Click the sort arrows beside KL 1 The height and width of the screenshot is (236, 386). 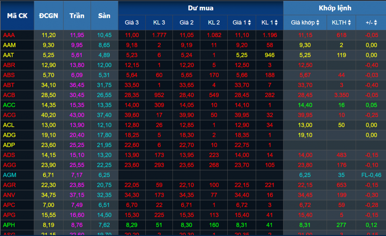(276, 23)
